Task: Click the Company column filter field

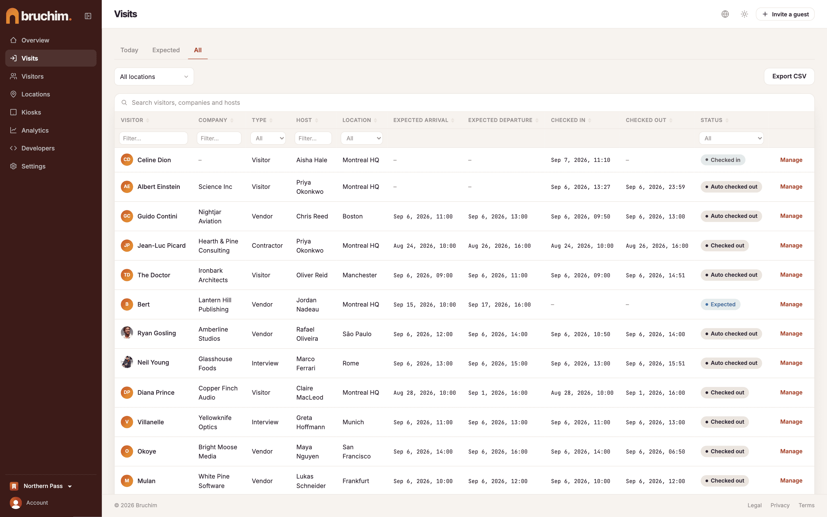Action: click(x=219, y=138)
